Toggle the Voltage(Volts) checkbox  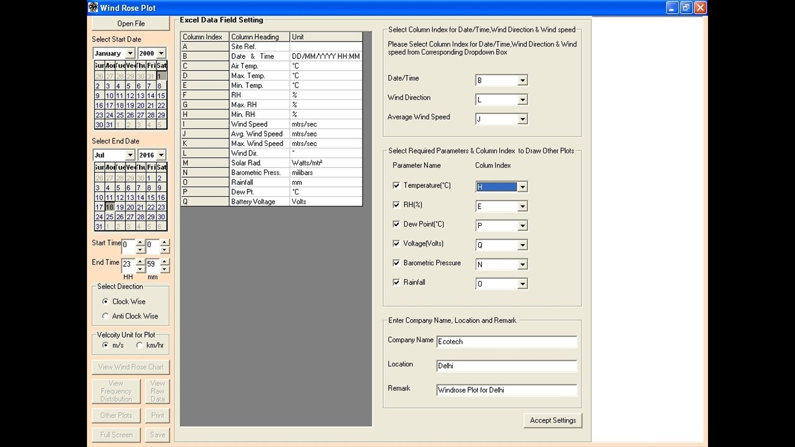click(396, 243)
